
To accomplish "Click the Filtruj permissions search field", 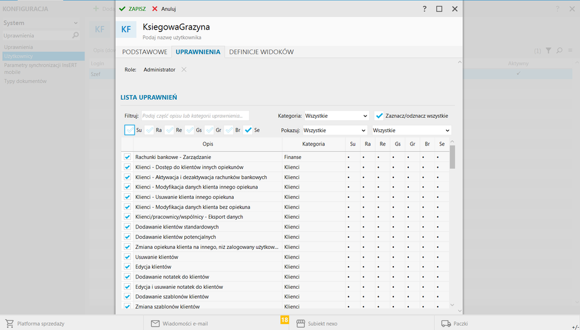I will [x=195, y=116].
